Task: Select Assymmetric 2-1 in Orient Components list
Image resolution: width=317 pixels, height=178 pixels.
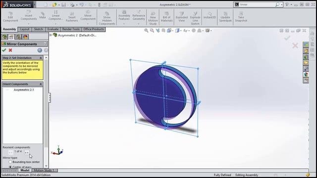Action: (24, 90)
